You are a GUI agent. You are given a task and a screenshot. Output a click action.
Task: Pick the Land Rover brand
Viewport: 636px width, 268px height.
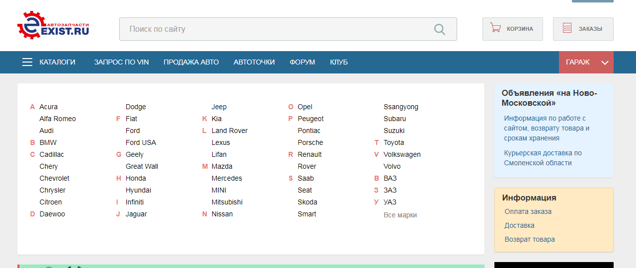click(230, 131)
